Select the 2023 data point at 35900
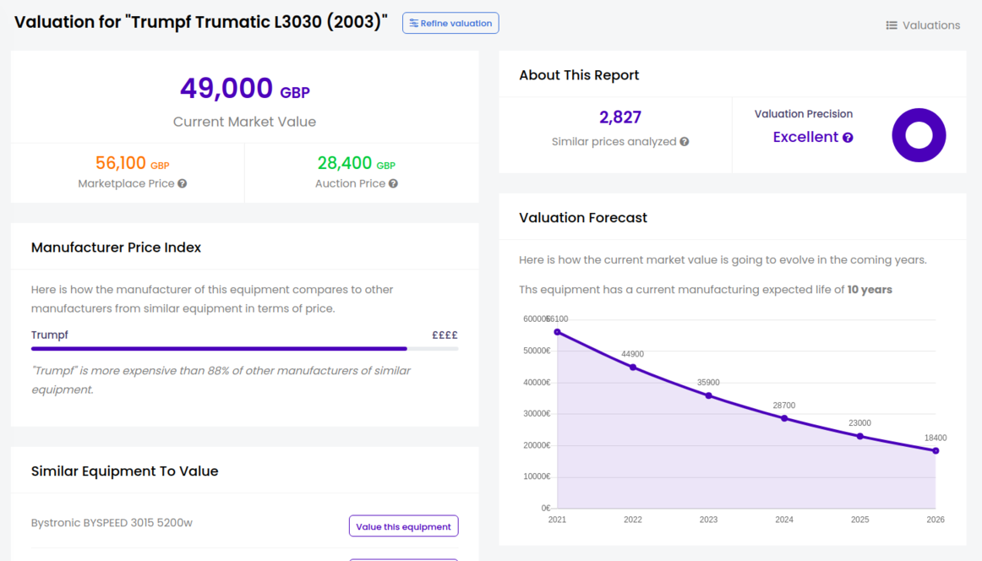The height and width of the screenshot is (561, 982). tap(708, 395)
